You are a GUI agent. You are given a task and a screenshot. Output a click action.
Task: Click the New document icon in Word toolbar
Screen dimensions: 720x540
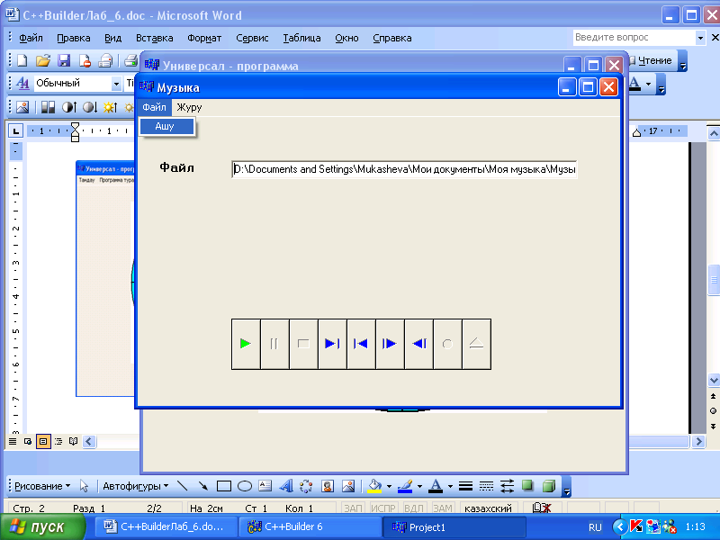click(x=22, y=60)
